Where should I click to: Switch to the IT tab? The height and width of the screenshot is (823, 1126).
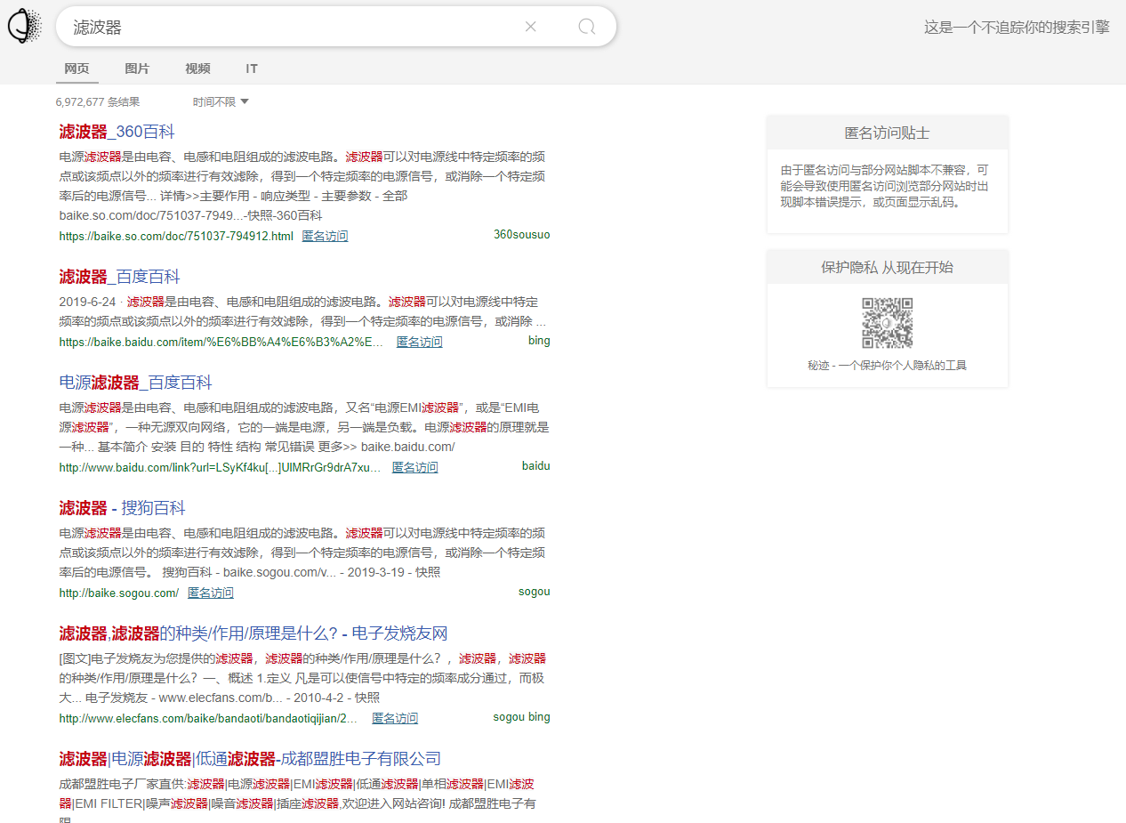click(252, 69)
